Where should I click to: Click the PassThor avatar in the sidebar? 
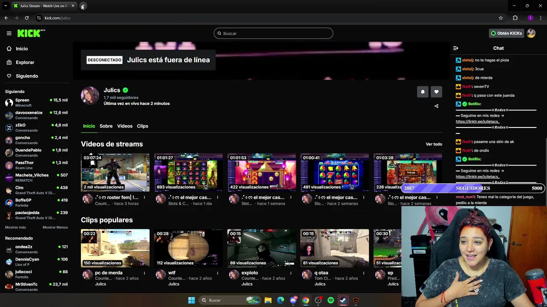coord(9,165)
